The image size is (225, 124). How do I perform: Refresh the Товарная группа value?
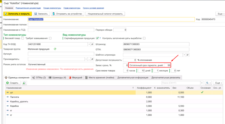(55, 49)
